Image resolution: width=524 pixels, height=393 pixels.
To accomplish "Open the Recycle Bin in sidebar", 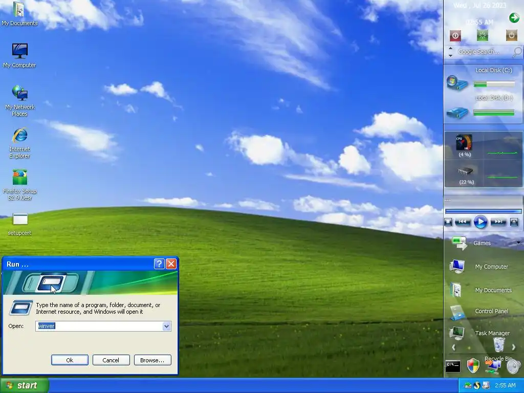I will tap(499, 344).
